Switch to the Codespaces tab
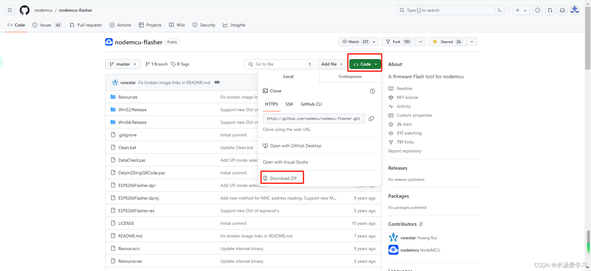 [x=350, y=76]
